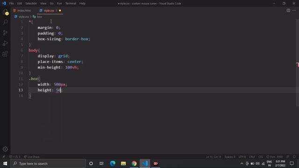
Task: Start Live Share from the status bar
Action: point(32,157)
